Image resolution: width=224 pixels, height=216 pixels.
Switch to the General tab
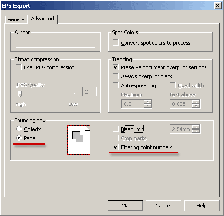[x=17, y=19]
